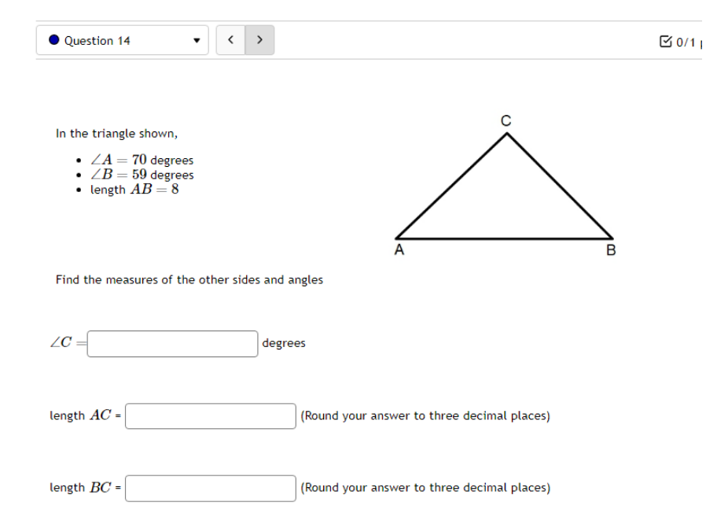Focus the length BC answer field

click(x=208, y=488)
